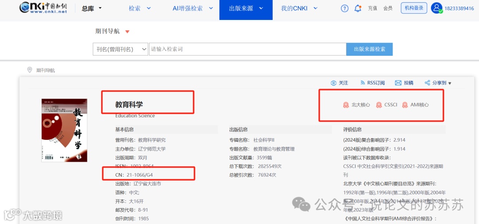
Task: Click the share 分享到 icon
Action: pyautogui.click(x=428, y=83)
